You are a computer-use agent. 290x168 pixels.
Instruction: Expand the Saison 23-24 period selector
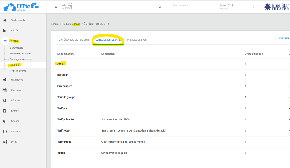coord(237,7)
